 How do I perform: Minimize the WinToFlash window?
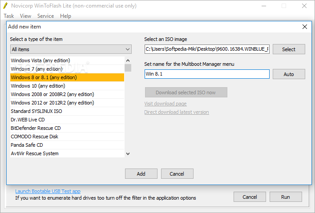click(264, 6)
